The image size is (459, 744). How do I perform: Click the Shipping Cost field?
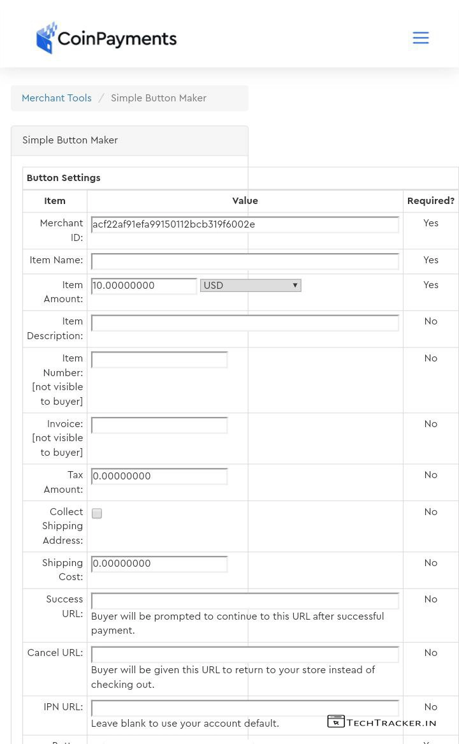[159, 564]
